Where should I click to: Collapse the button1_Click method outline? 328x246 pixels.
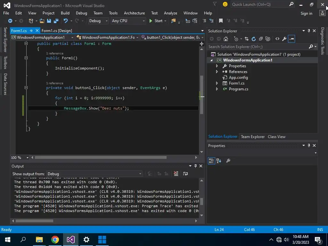click(26, 88)
